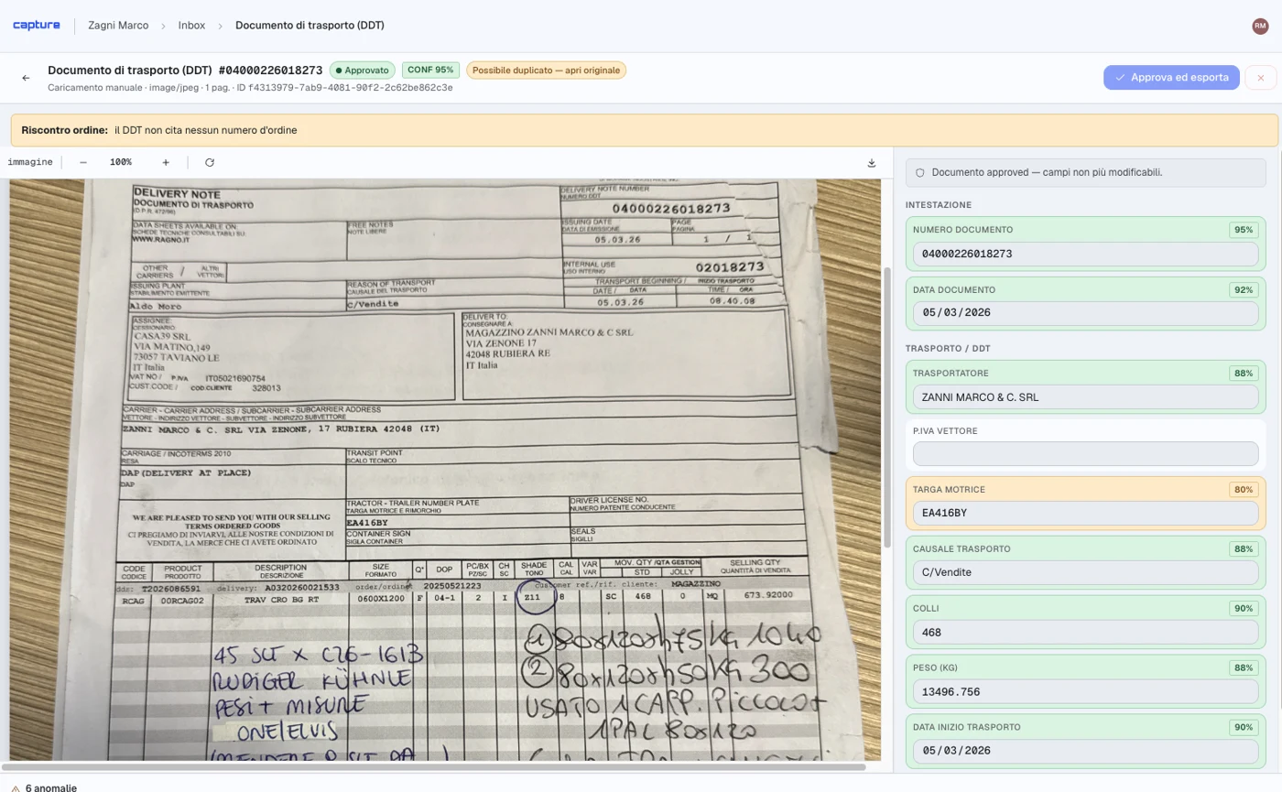Click the 100% zoom level
Image resolution: width=1282 pixels, height=792 pixels.
click(x=121, y=162)
